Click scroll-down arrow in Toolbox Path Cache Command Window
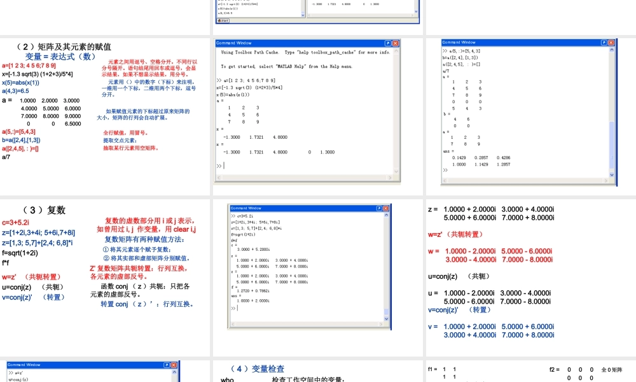Screen dimensions: 636x382 pos(396,171)
